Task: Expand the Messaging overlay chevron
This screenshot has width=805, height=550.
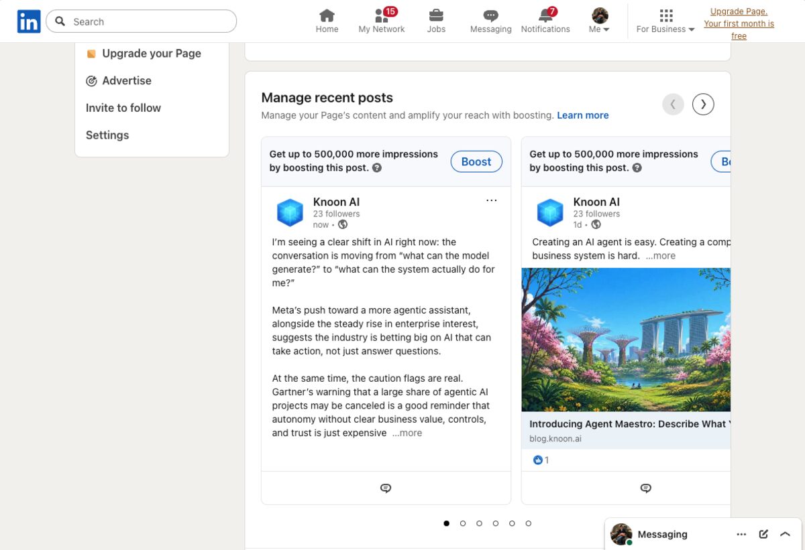Action: tap(786, 535)
